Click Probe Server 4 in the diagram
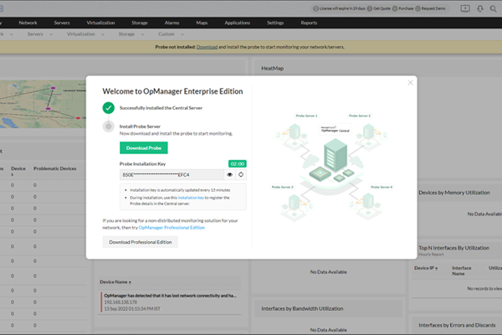Screen dimensions: 502x335 point(382,187)
